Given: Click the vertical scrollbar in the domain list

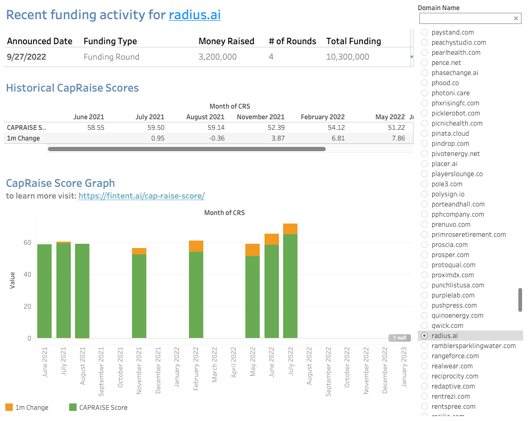Looking at the screenshot, I should [x=520, y=300].
